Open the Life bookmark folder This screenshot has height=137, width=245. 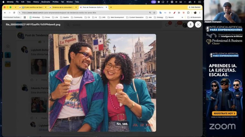click(x=55, y=17)
